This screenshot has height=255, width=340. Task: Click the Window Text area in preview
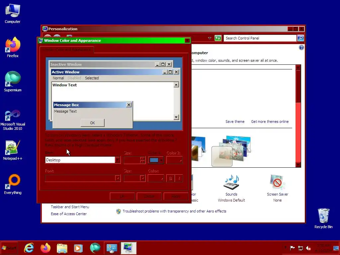pyautogui.click(x=65, y=85)
